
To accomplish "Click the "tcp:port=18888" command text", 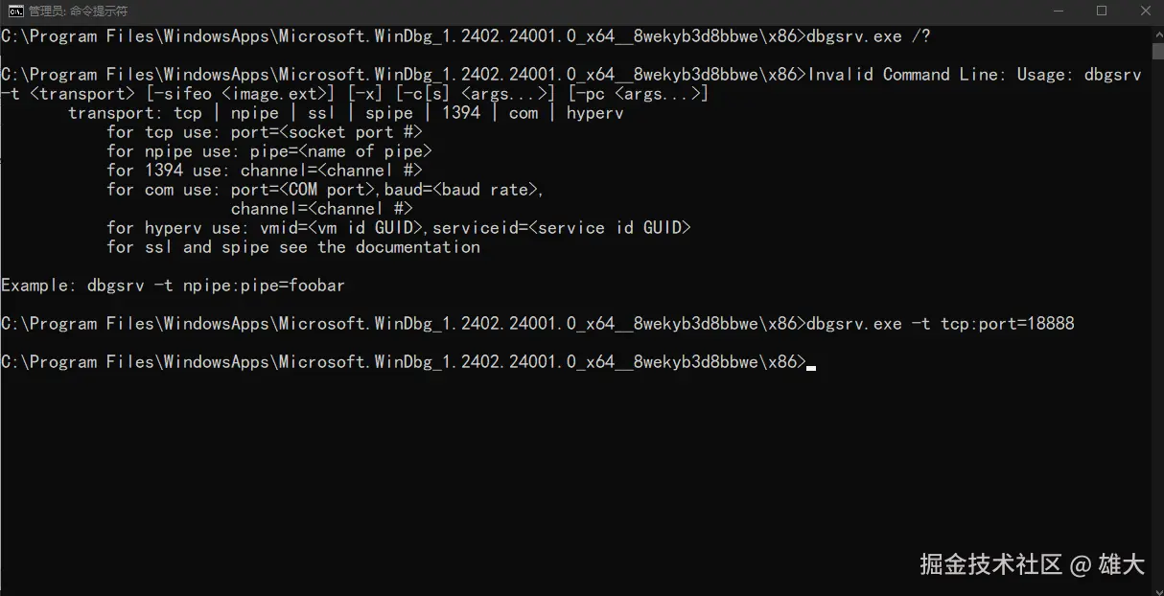I will pyautogui.click(x=1008, y=324).
